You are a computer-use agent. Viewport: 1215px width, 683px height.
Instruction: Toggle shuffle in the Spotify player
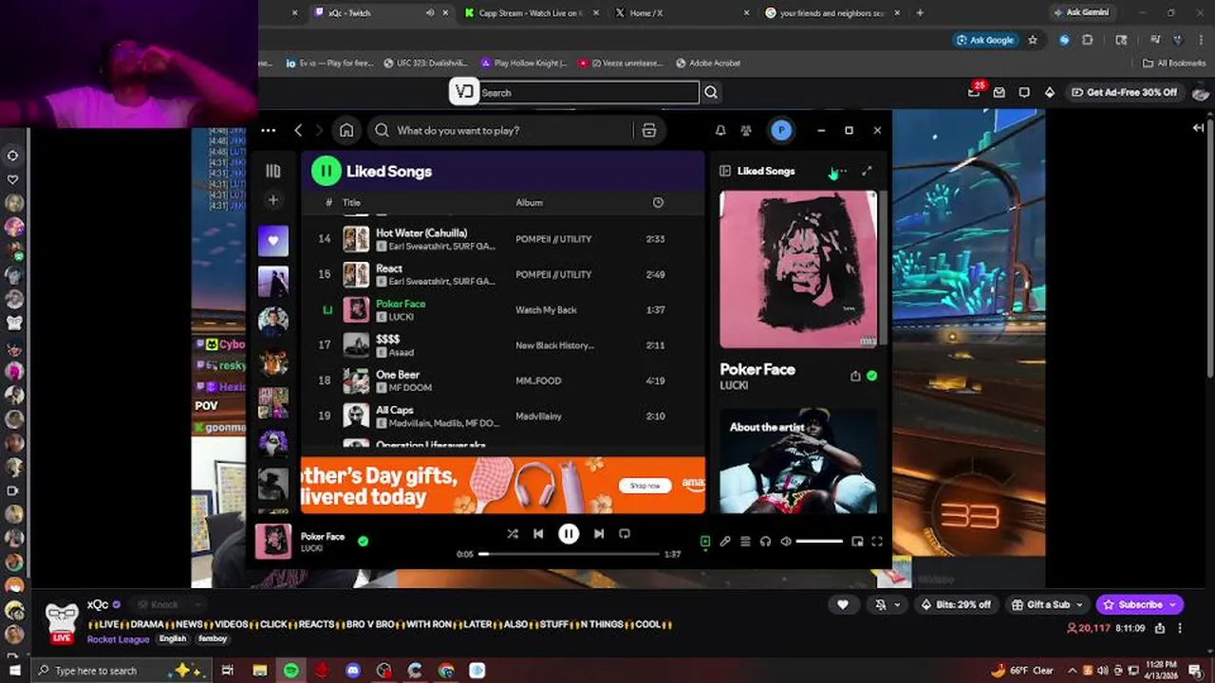(513, 534)
